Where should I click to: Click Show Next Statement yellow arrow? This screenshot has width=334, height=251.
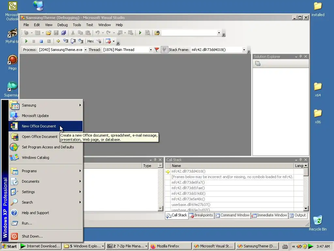point(58,41)
